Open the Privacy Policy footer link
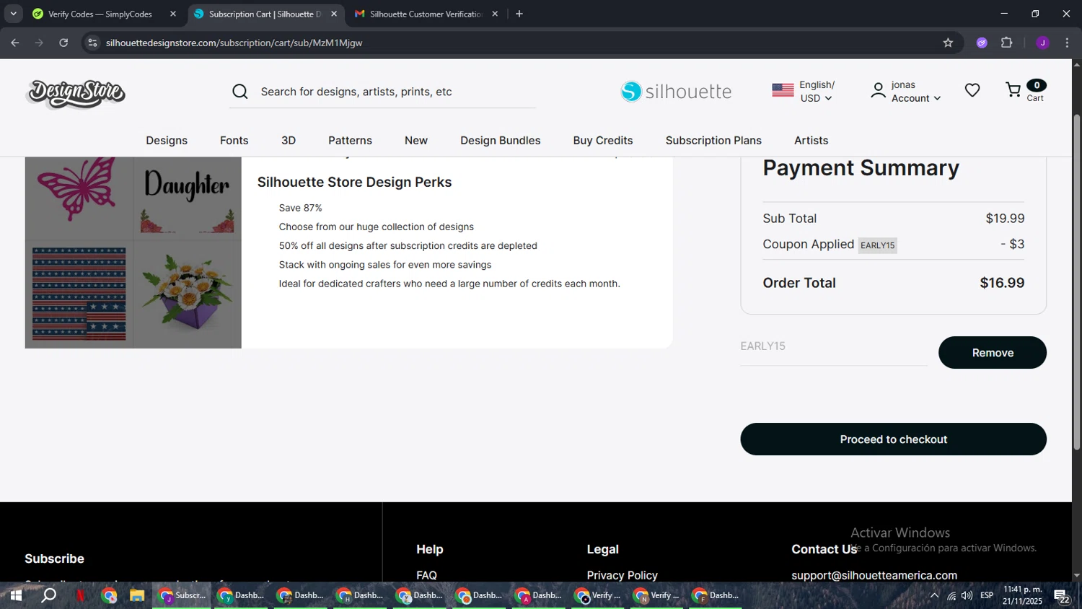Screen dimensions: 1082x609 pos(623,575)
